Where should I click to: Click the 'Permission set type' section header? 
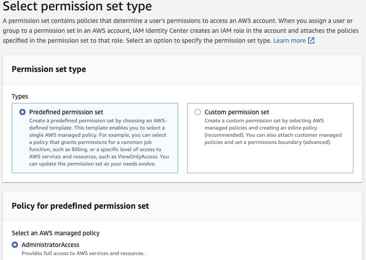(x=49, y=69)
